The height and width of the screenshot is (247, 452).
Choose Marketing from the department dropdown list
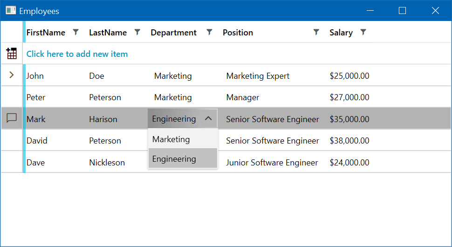183,139
